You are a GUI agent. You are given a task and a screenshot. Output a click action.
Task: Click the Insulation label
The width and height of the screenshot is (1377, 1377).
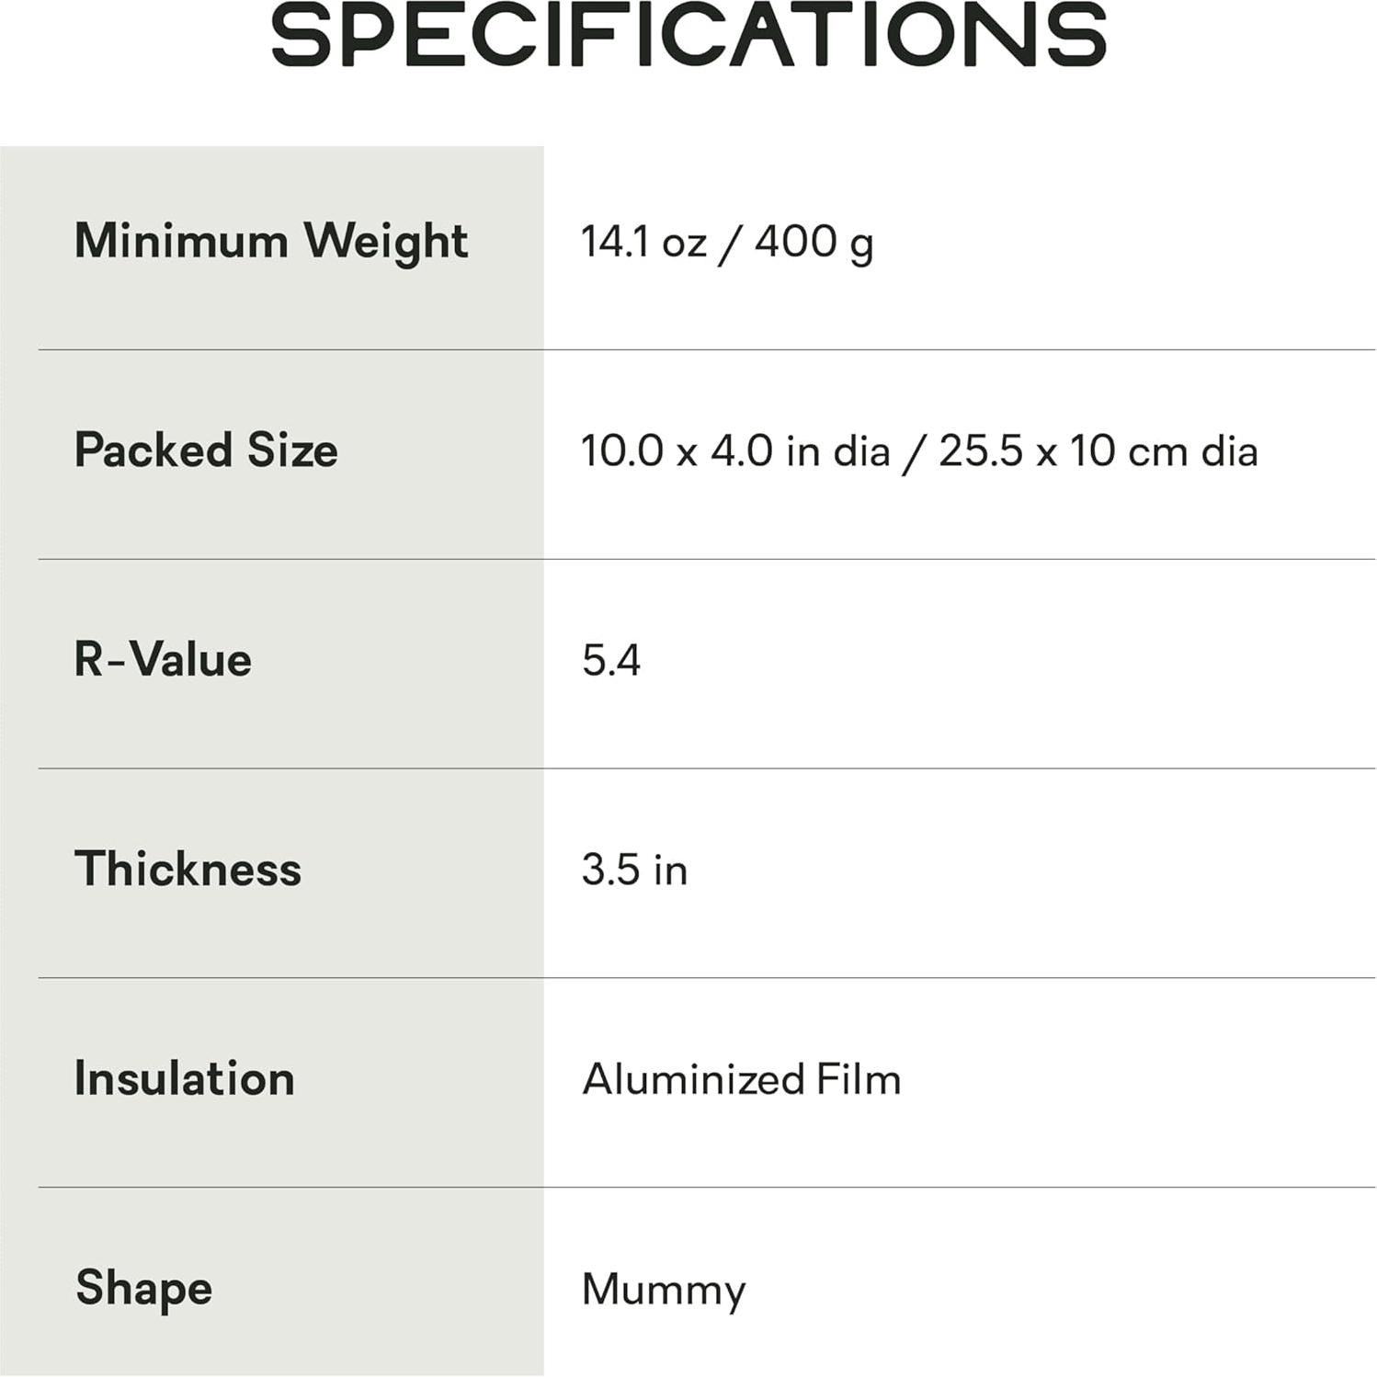coord(184,1079)
